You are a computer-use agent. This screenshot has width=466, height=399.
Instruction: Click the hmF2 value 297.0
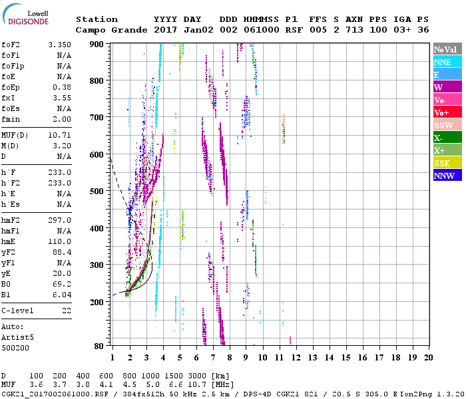tap(59, 220)
